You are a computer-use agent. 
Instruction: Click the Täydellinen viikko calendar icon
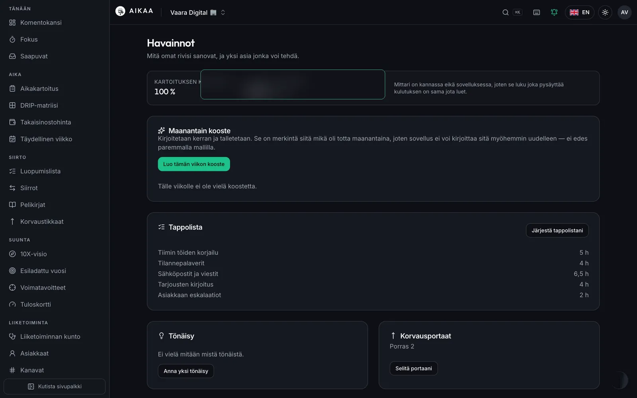pos(12,139)
